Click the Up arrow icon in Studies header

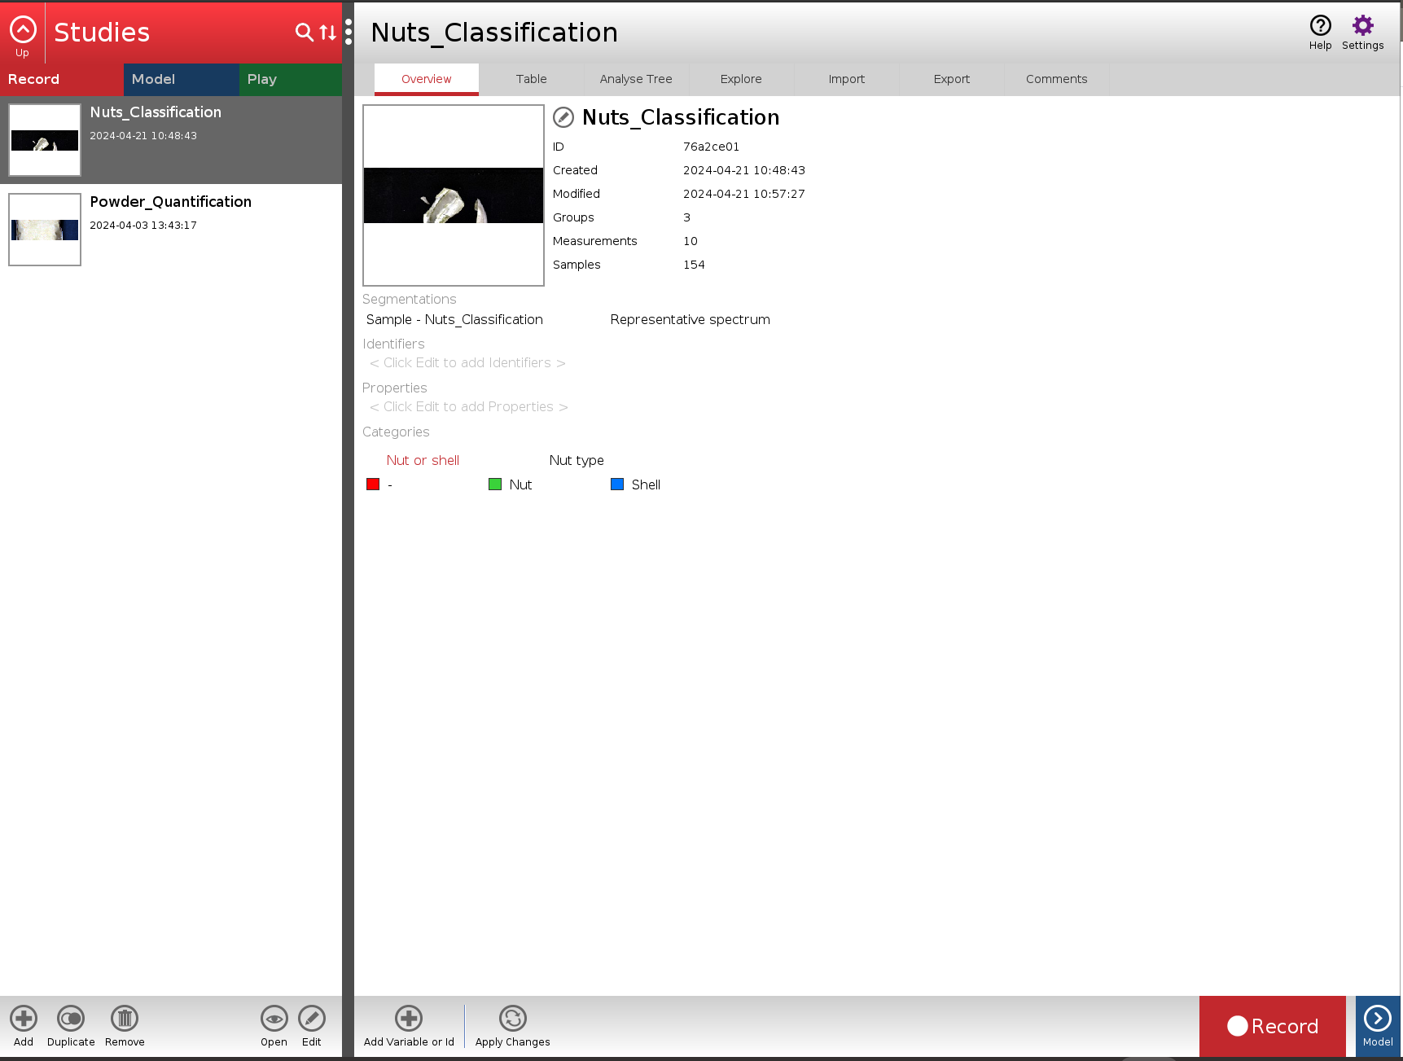pos(23,31)
